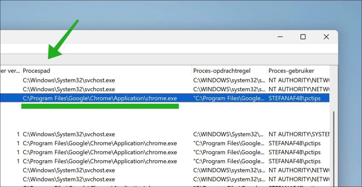Click command line cell of highlighted chrome row
This screenshot has width=362, height=187.
coord(229,98)
